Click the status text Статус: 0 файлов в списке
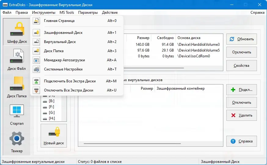 [100, 162]
